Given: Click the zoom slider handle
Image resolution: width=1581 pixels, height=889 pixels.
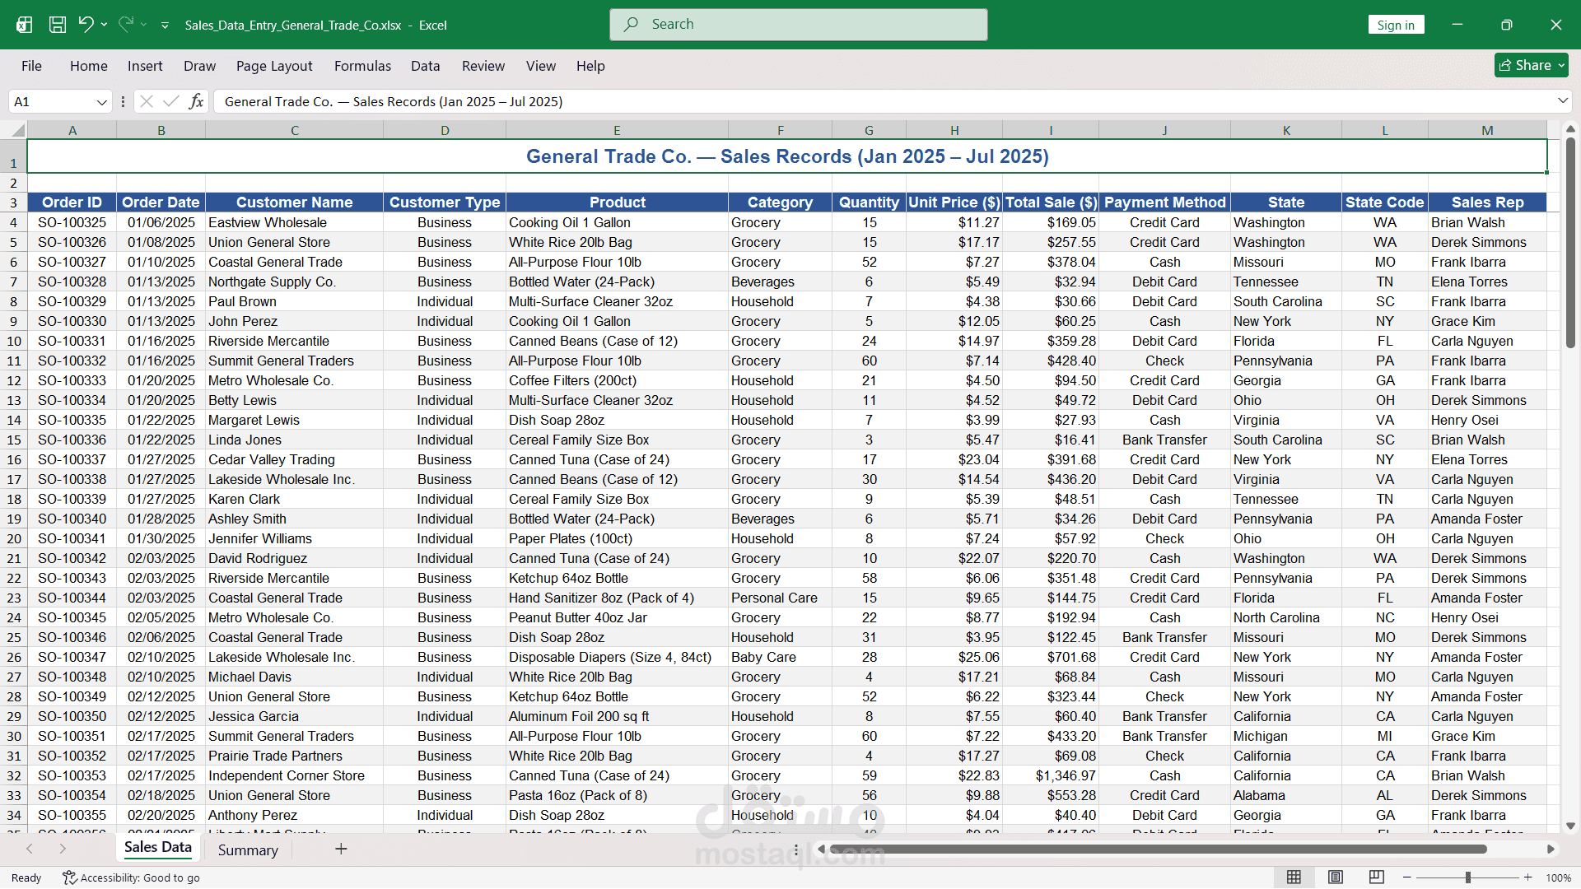Looking at the screenshot, I should click(1467, 877).
